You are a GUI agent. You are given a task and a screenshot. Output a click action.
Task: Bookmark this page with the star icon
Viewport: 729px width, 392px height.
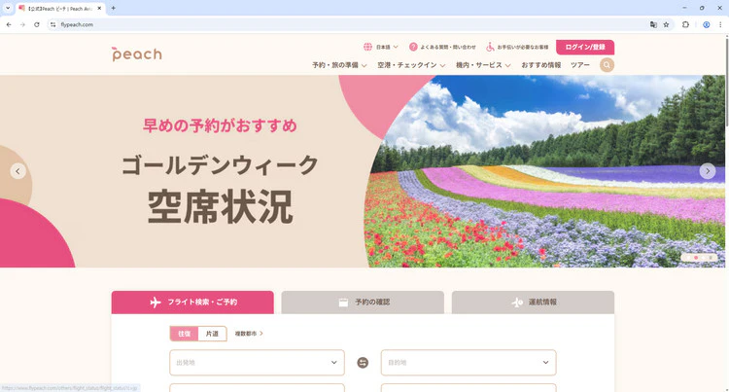(666, 24)
